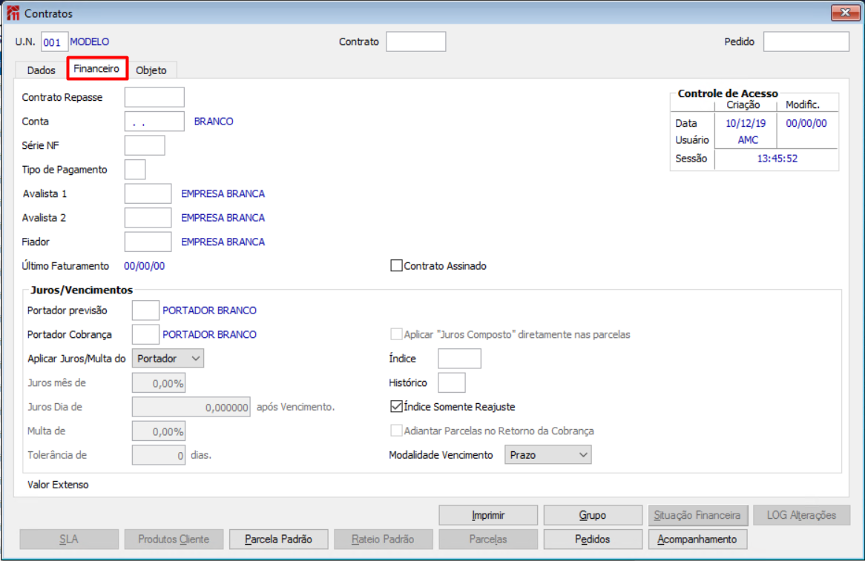This screenshot has width=865, height=561.
Task: Open Acompanhamento
Action: coord(697,540)
